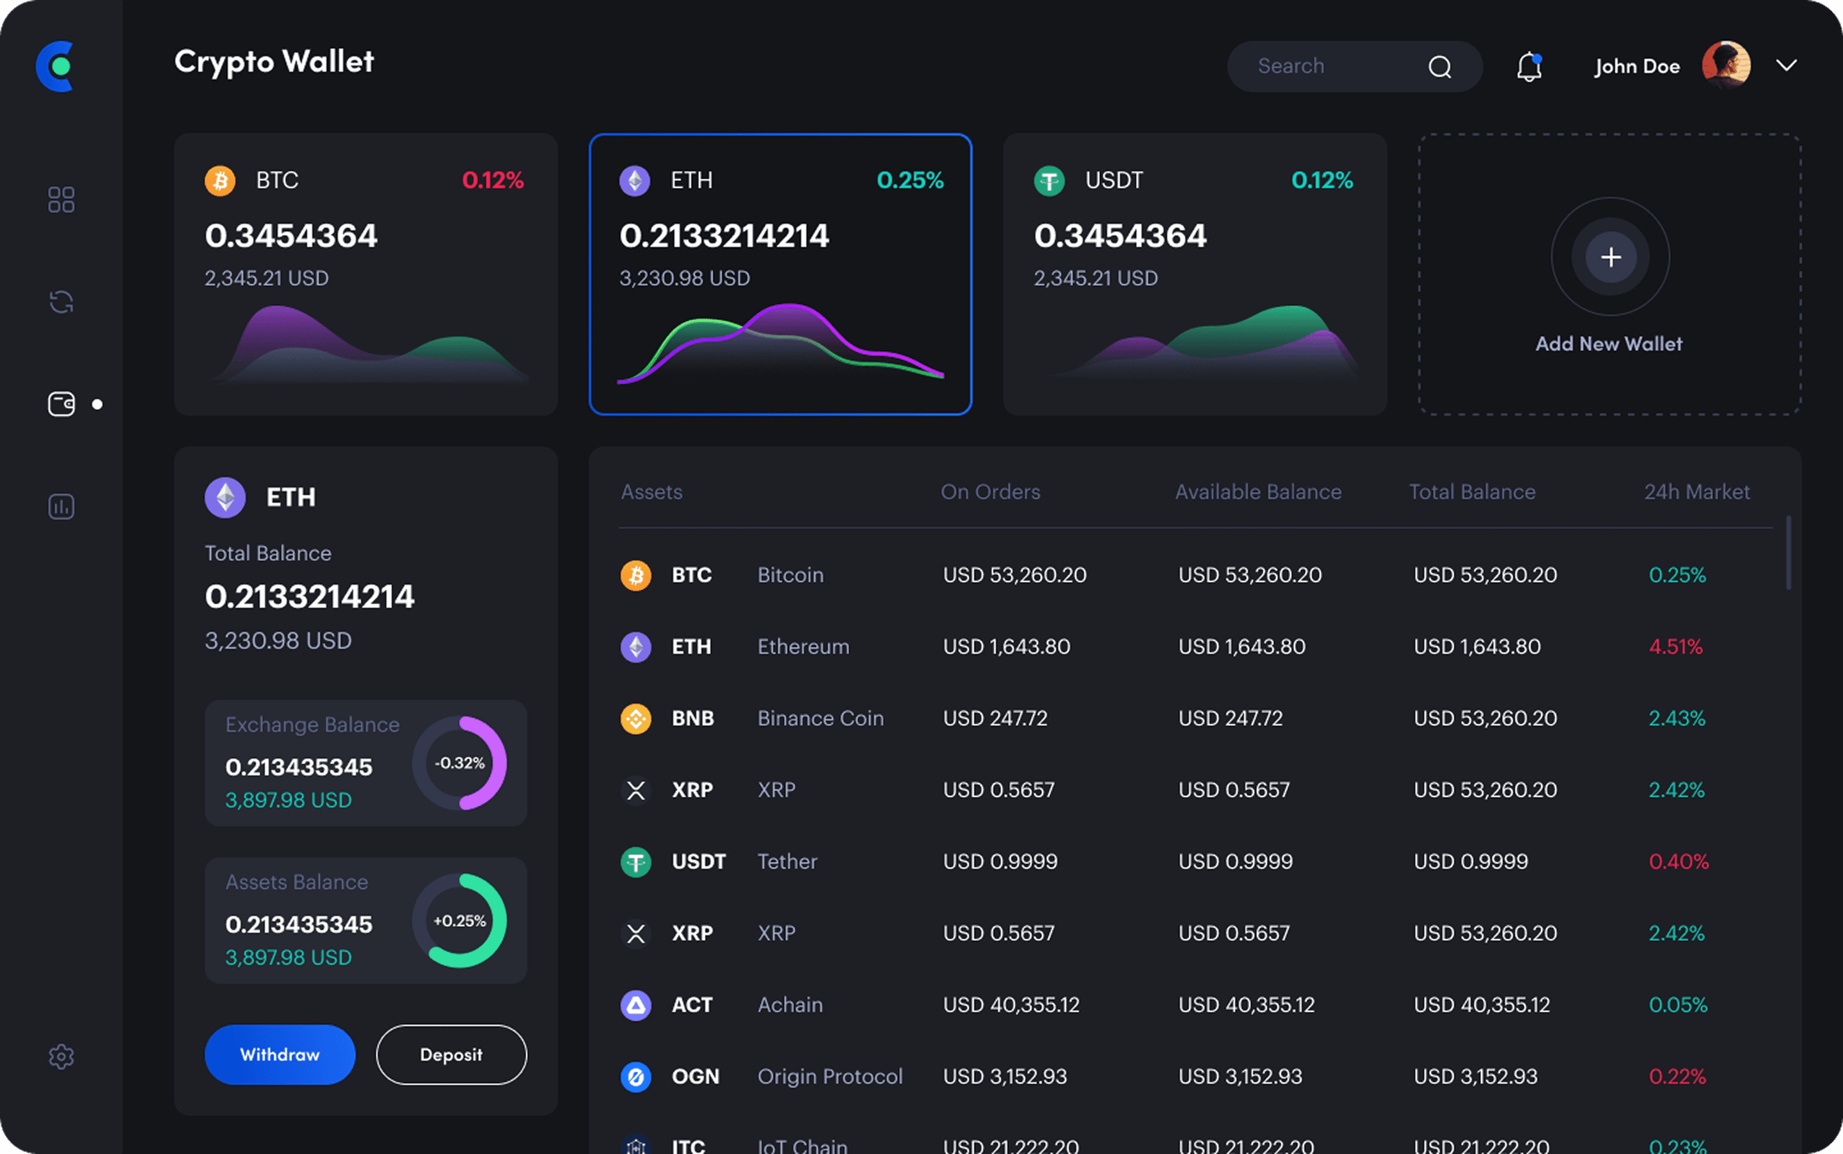
Task: Open the dashboard grid icon in sidebar
Action: (x=61, y=200)
